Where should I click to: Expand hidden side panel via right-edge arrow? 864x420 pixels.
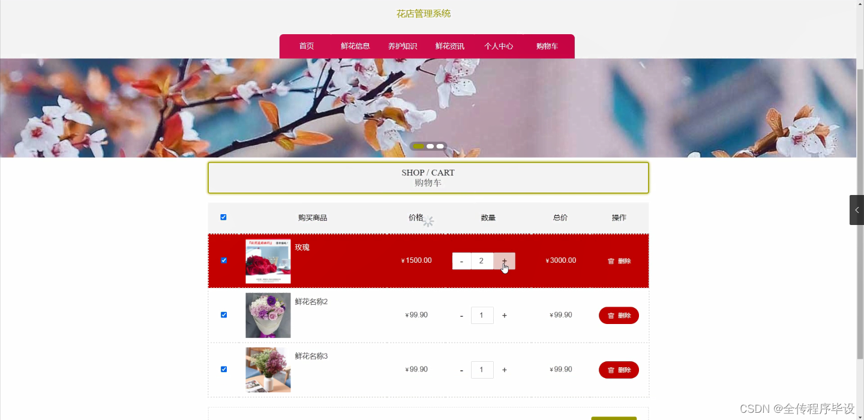coord(857,209)
